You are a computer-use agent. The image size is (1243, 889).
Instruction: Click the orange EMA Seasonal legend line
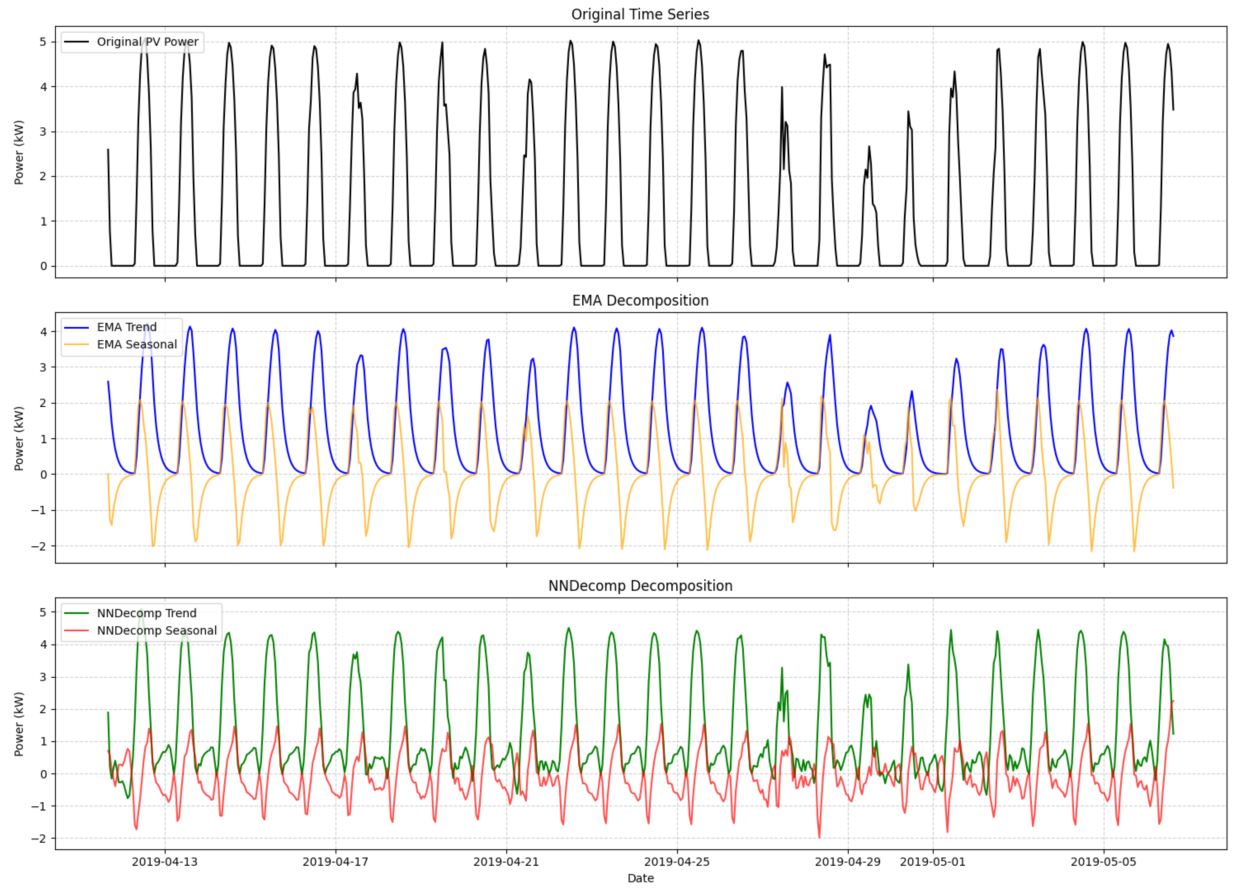point(77,345)
